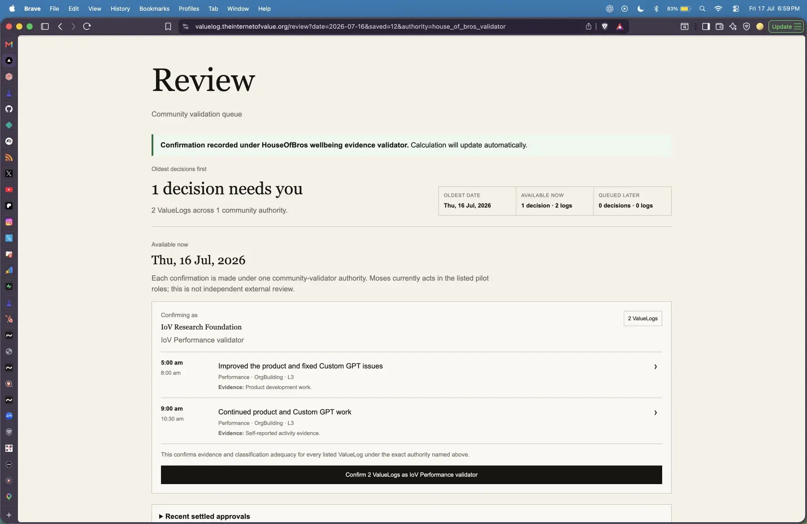The width and height of the screenshot is (807, 524).
Task: Open the File menu
Action: pyautogui.click(x=54, y=9)
